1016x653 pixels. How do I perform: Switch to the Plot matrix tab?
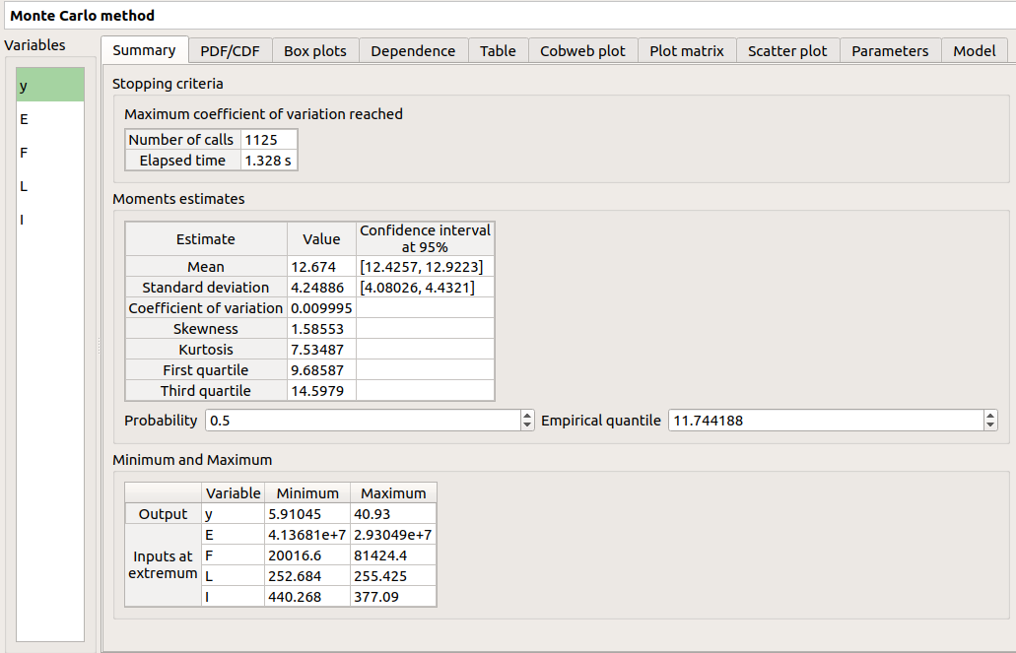tap(686, 50)
